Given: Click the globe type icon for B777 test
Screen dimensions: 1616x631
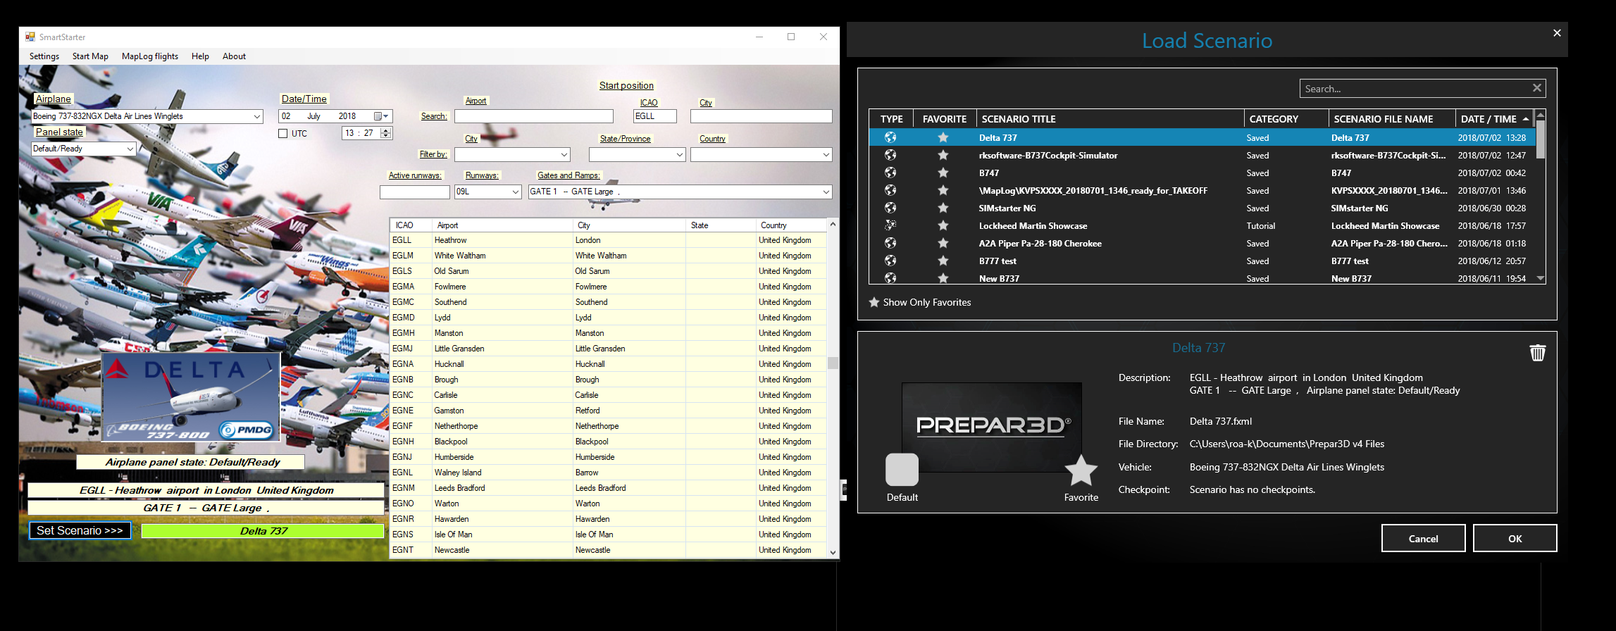Looking at the screenshot, I should [x=890, y=261].
